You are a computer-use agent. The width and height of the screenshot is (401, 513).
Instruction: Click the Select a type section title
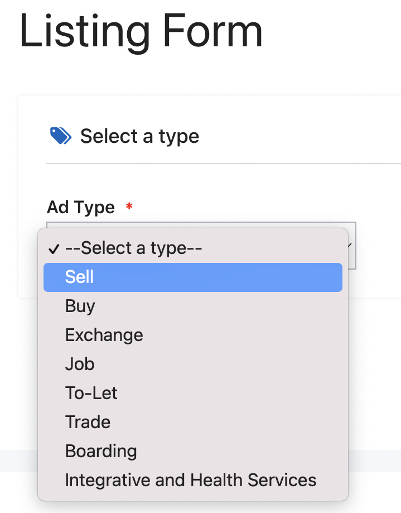[x=139, y=136]
